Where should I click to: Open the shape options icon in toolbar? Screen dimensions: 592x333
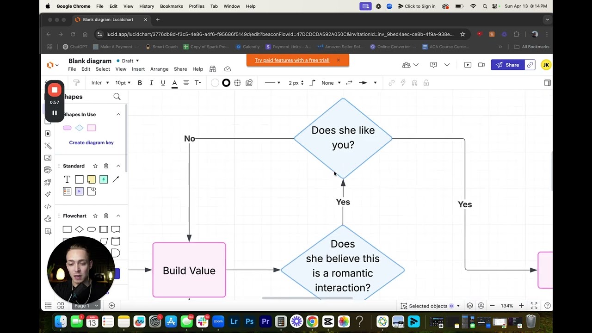point(237,83)
